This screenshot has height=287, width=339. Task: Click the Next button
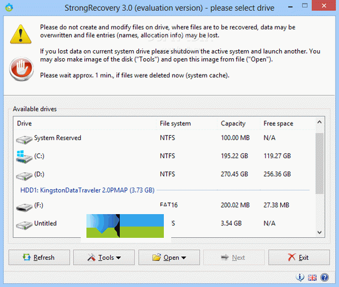234,258
